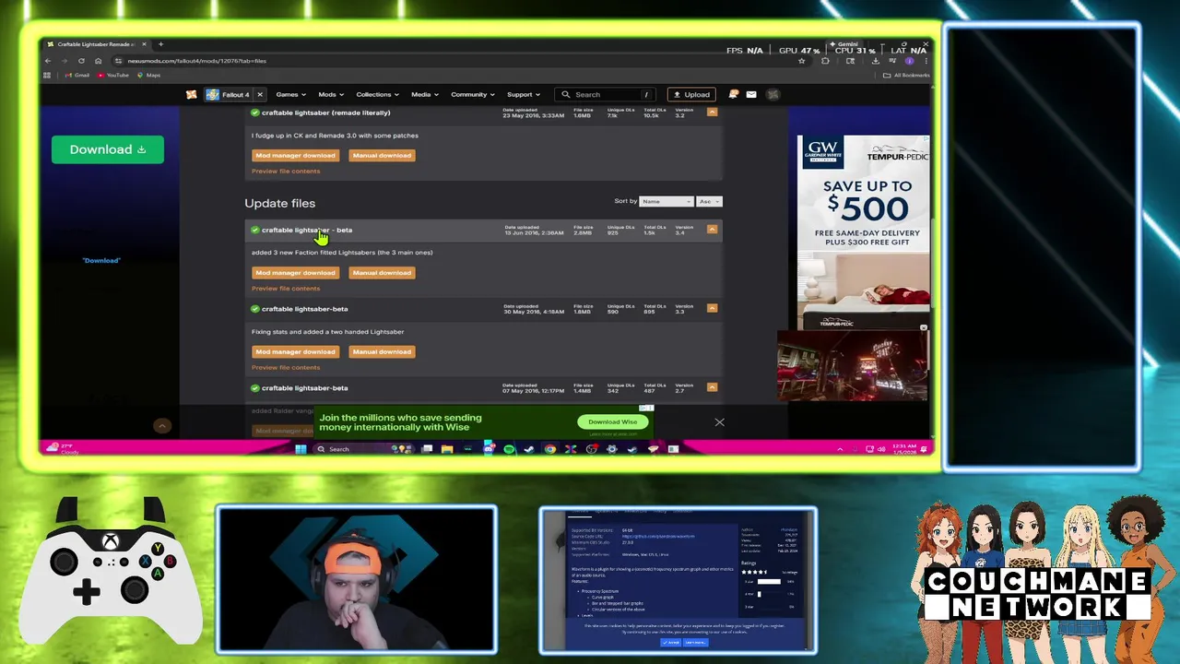Open Spotify from the taskbar
The image size is (1180, 664).
point(509,449)
